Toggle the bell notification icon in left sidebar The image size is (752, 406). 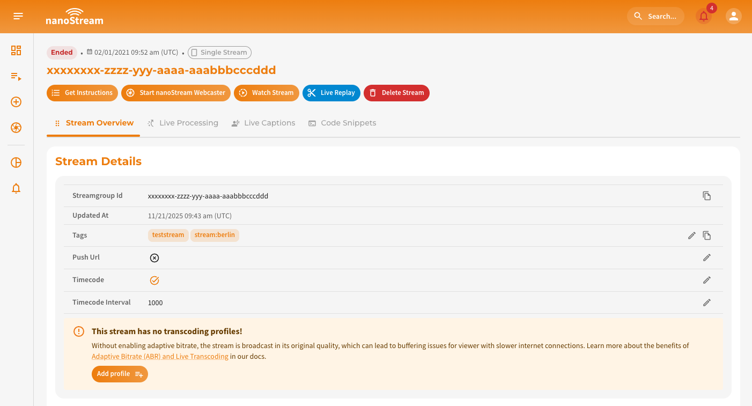pos(16,188)
